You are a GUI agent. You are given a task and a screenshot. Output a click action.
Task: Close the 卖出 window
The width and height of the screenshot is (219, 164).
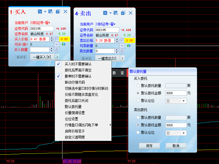(x=130, y=13)
